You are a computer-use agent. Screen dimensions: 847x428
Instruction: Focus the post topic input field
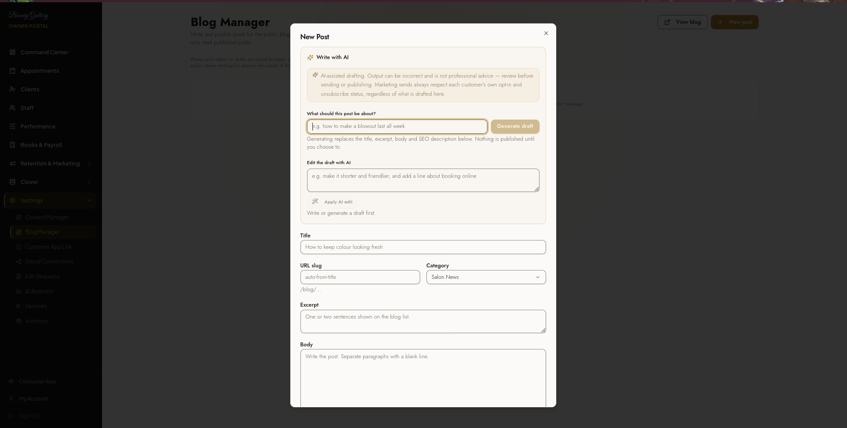pyautogui.click(x=397, y=126)
